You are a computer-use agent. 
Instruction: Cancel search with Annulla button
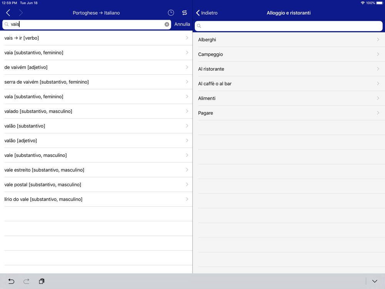pos(182,24)
